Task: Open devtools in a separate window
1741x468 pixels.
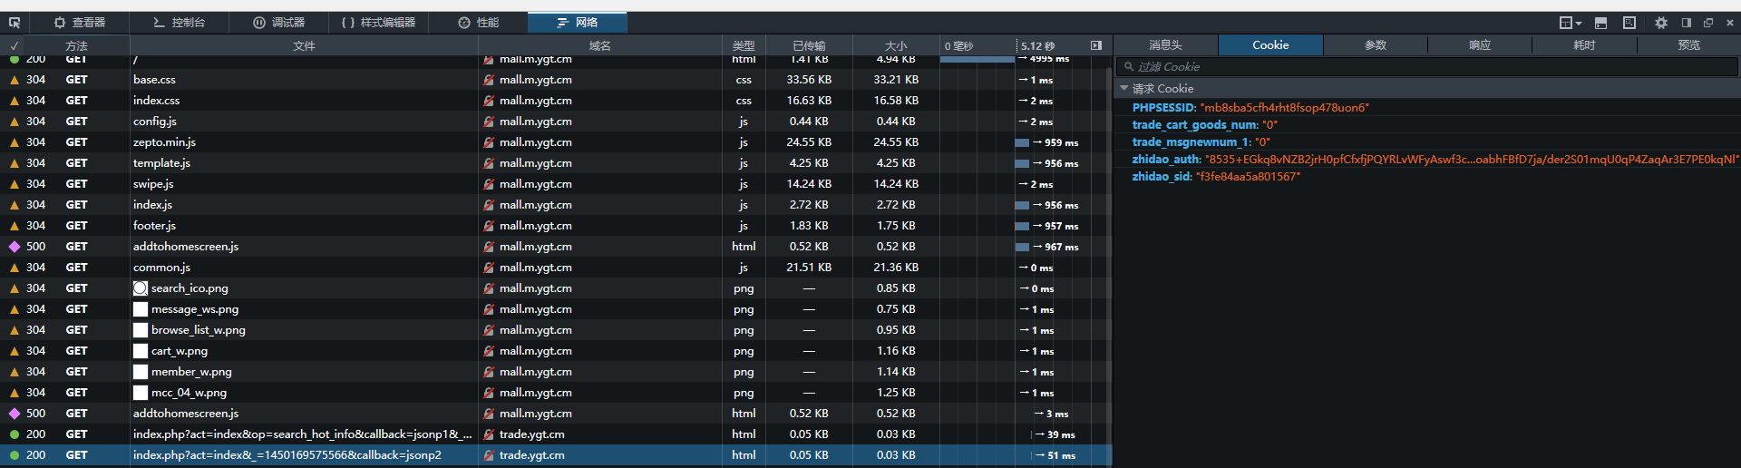Action: point(1708,23)
